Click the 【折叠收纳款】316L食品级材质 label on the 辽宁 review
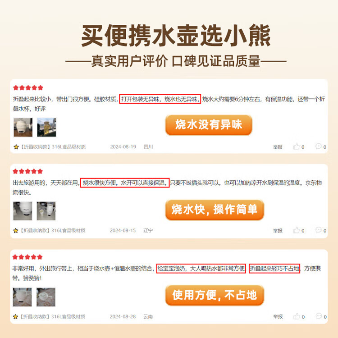This screenshot has width=338, height=338. [53, 230]
